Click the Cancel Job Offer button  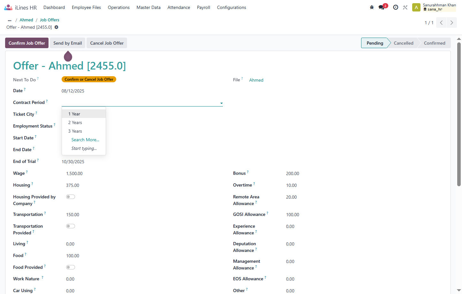coord(107,43)
